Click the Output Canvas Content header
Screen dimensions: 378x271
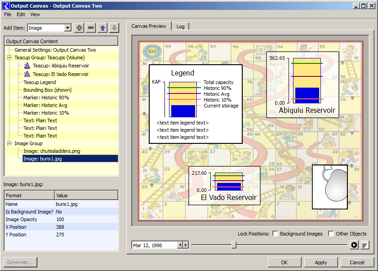pyautogui.click(x=61, y=41)
